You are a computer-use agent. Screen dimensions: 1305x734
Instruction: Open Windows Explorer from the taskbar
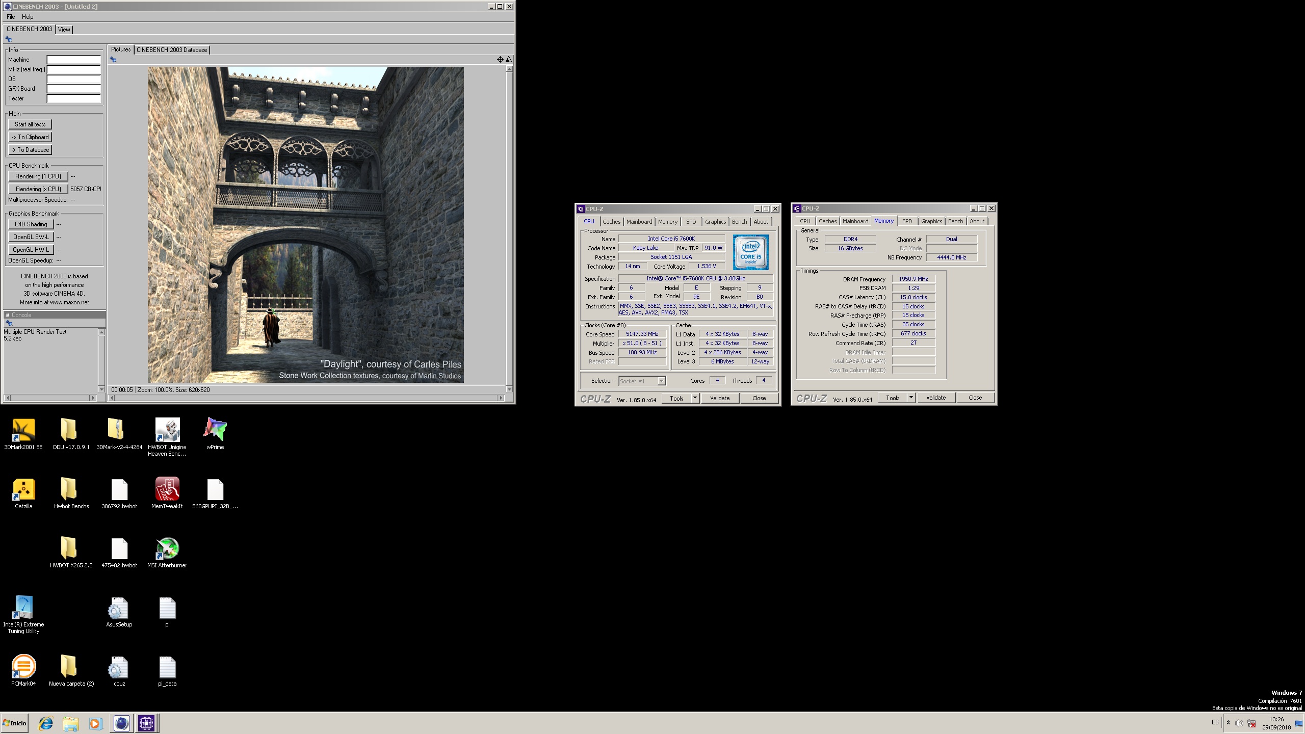click(71, 723)
